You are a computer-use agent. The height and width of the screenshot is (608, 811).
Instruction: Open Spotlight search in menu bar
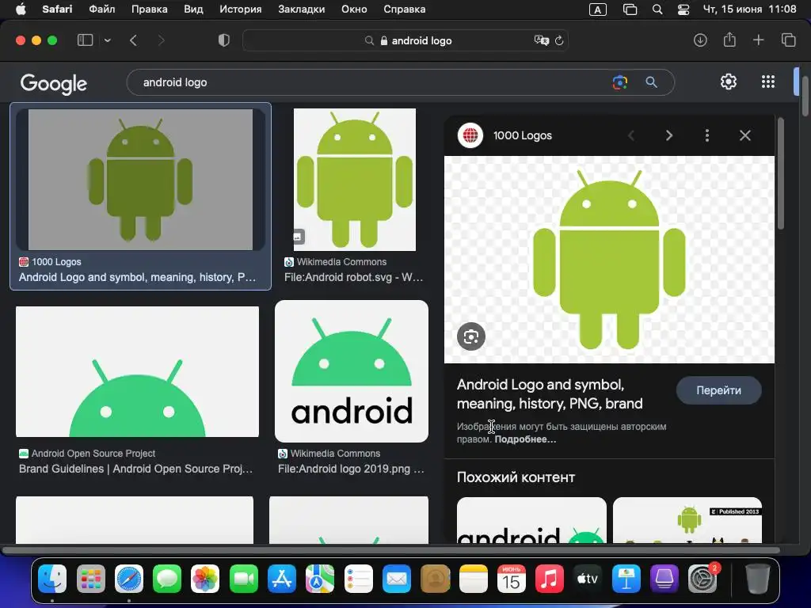(x=657, y=9)
